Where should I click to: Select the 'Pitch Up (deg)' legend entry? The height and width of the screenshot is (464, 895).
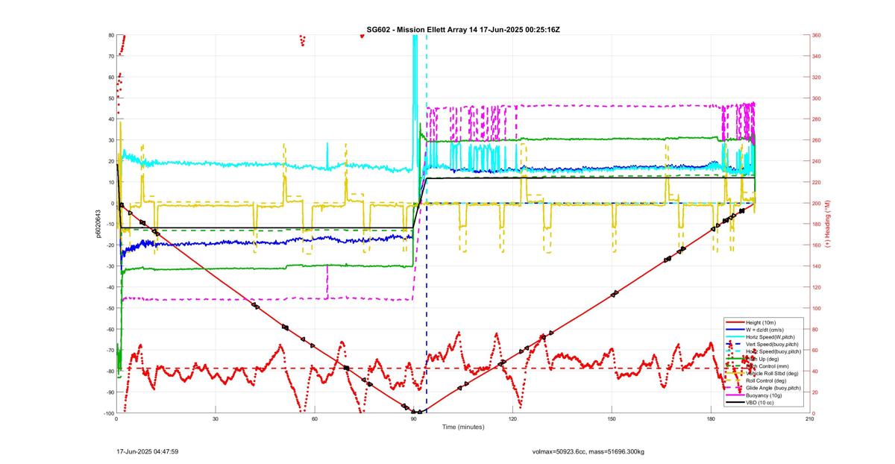point(763,359)
